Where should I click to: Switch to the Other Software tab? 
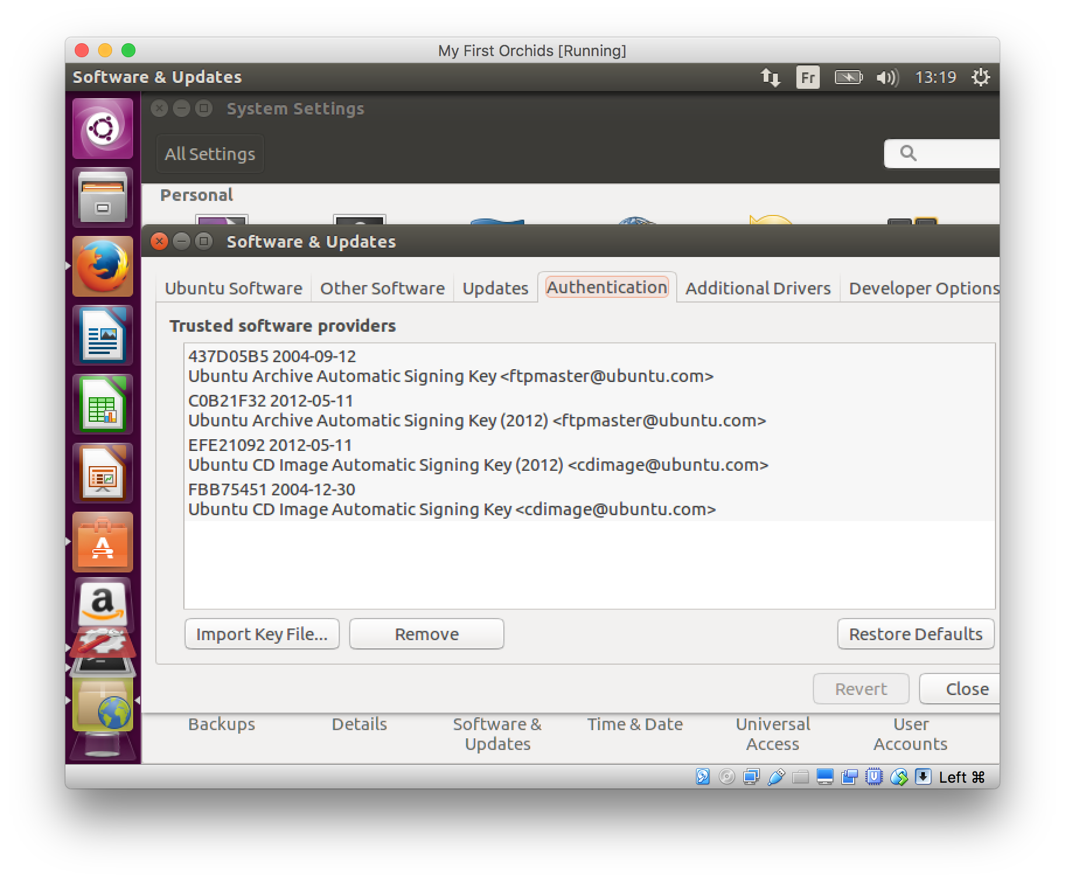click(x=382, y=288)
